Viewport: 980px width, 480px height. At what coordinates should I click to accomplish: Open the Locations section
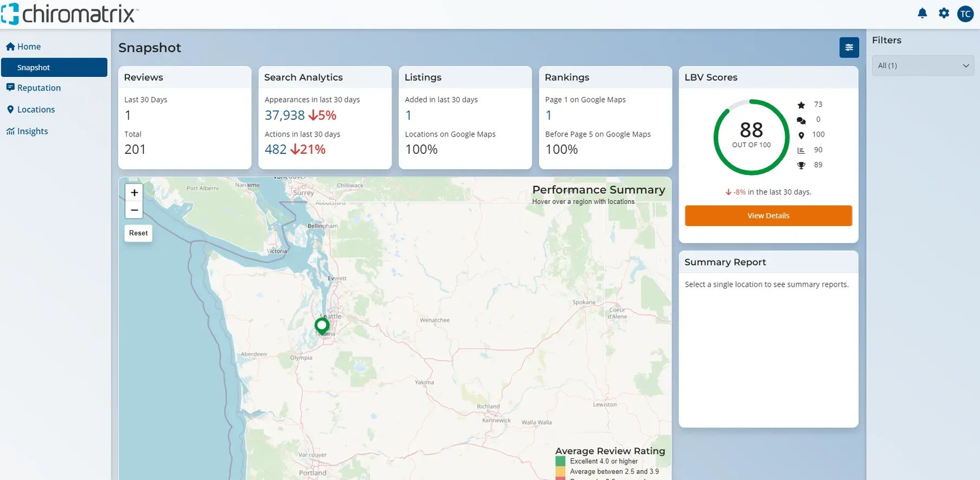click(x=31, y=109)
